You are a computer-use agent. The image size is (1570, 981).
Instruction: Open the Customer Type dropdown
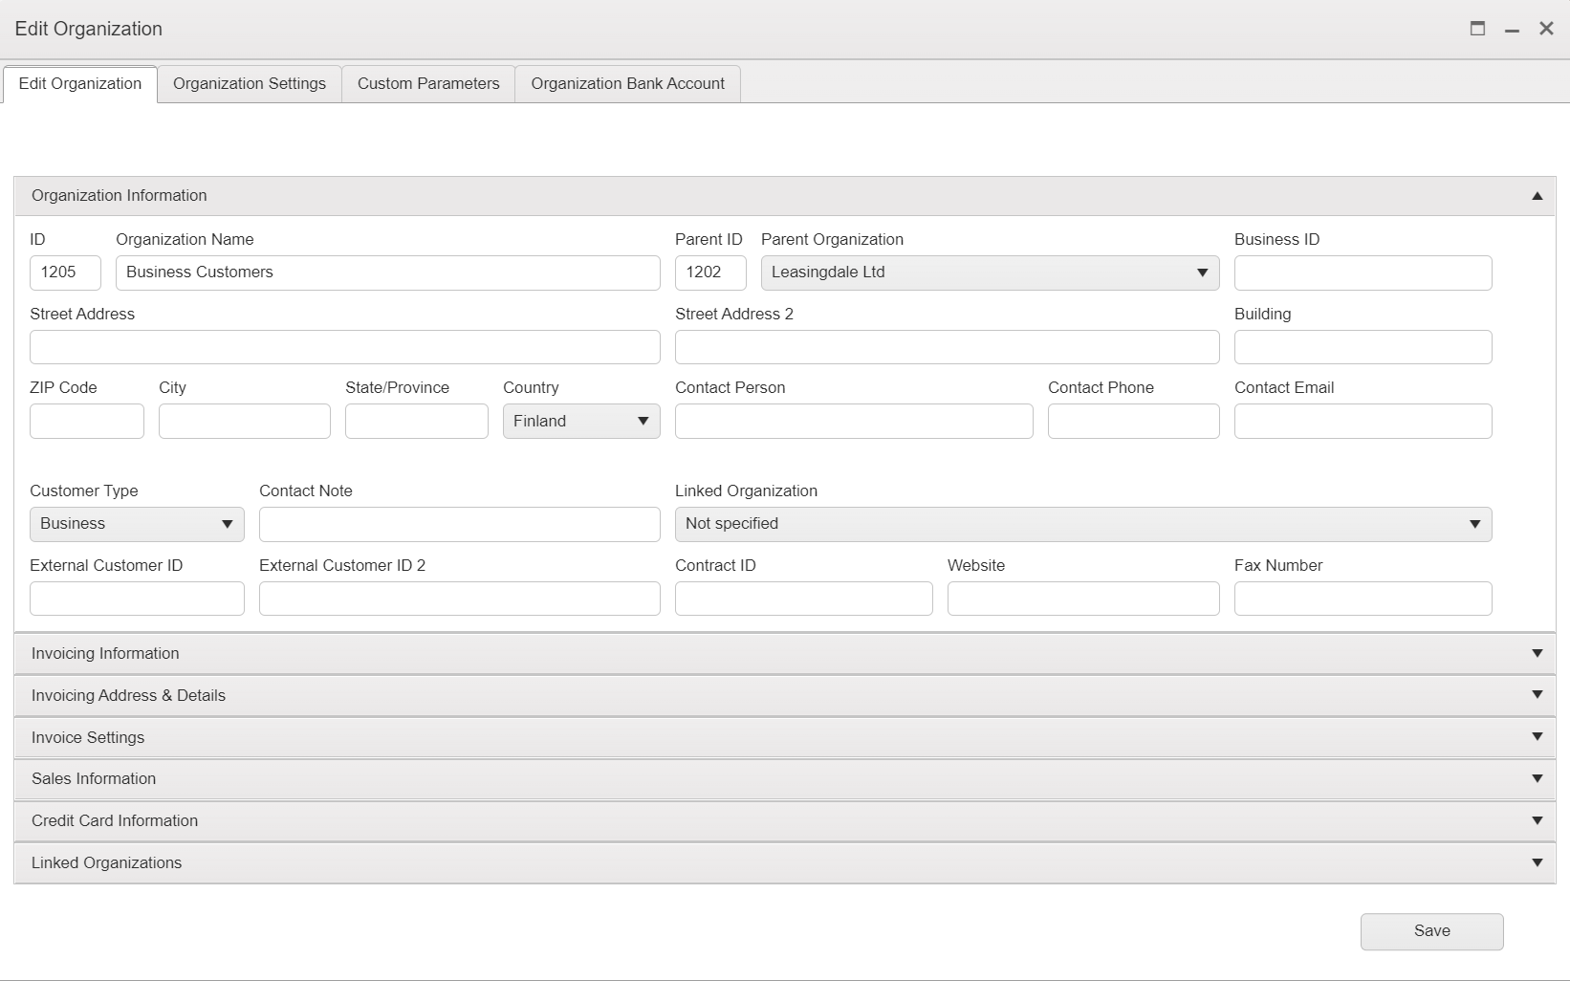137,524
